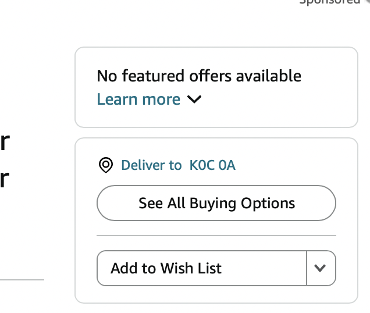Image resolution: width=370 pixels, height=313 pixels.
Task: Click the Sponsored label at top
Action: [329, 2]
